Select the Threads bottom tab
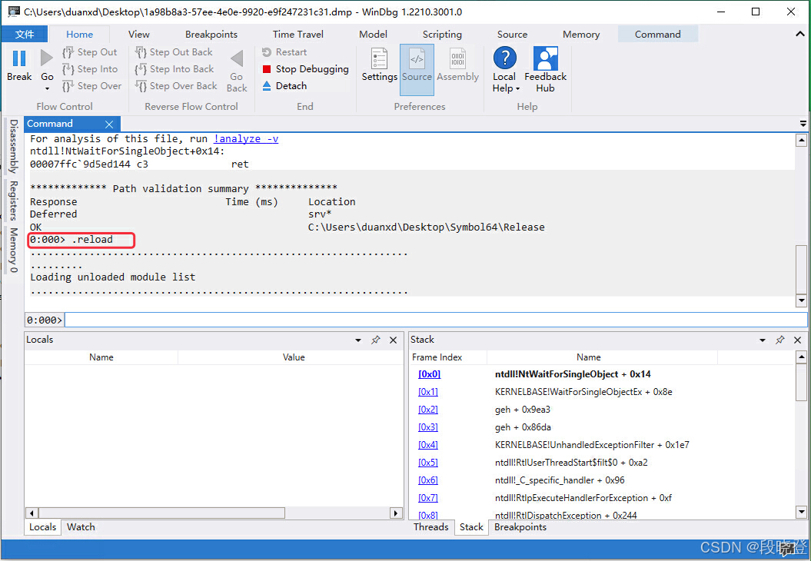This screenshot has height=561, width=811. [x=430, y=527]
